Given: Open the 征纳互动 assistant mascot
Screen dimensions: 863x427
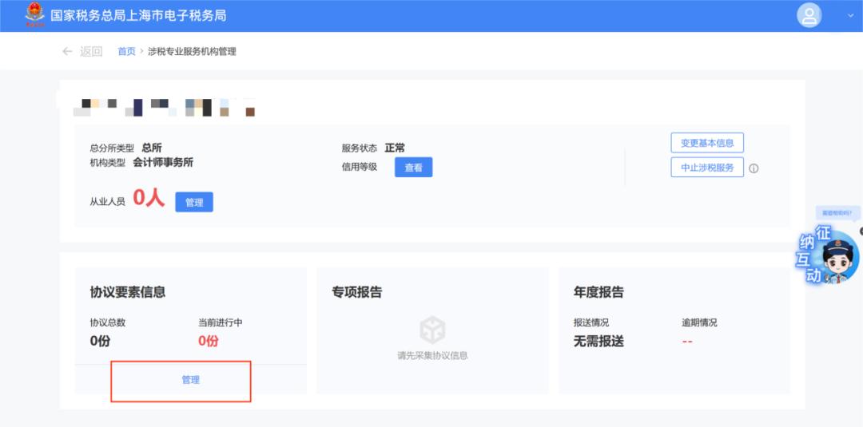Looking at the screenshot, I should (829, 255).
